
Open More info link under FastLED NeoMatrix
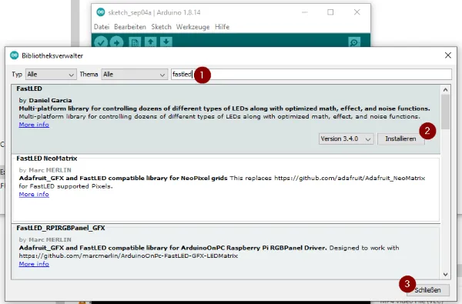(x=34, y=195)
